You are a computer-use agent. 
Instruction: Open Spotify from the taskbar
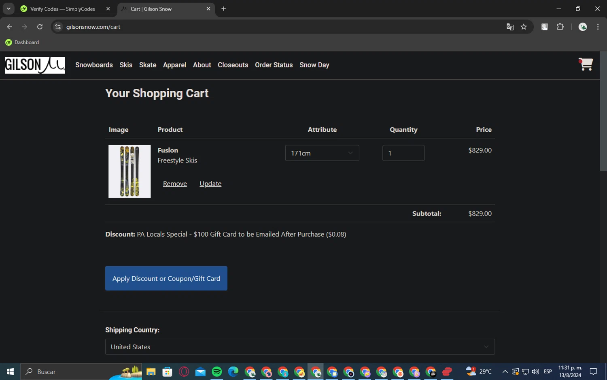point(217,371)
